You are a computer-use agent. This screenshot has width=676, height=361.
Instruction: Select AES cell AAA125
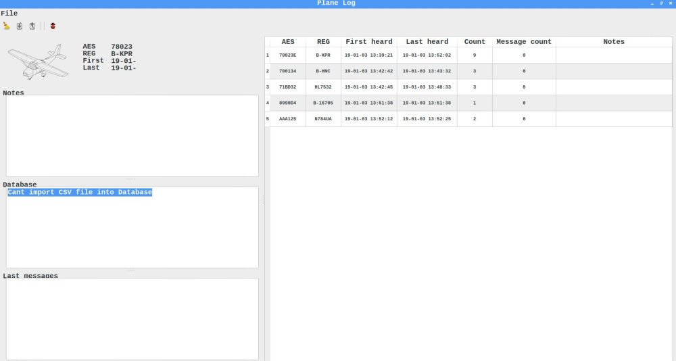287,119
